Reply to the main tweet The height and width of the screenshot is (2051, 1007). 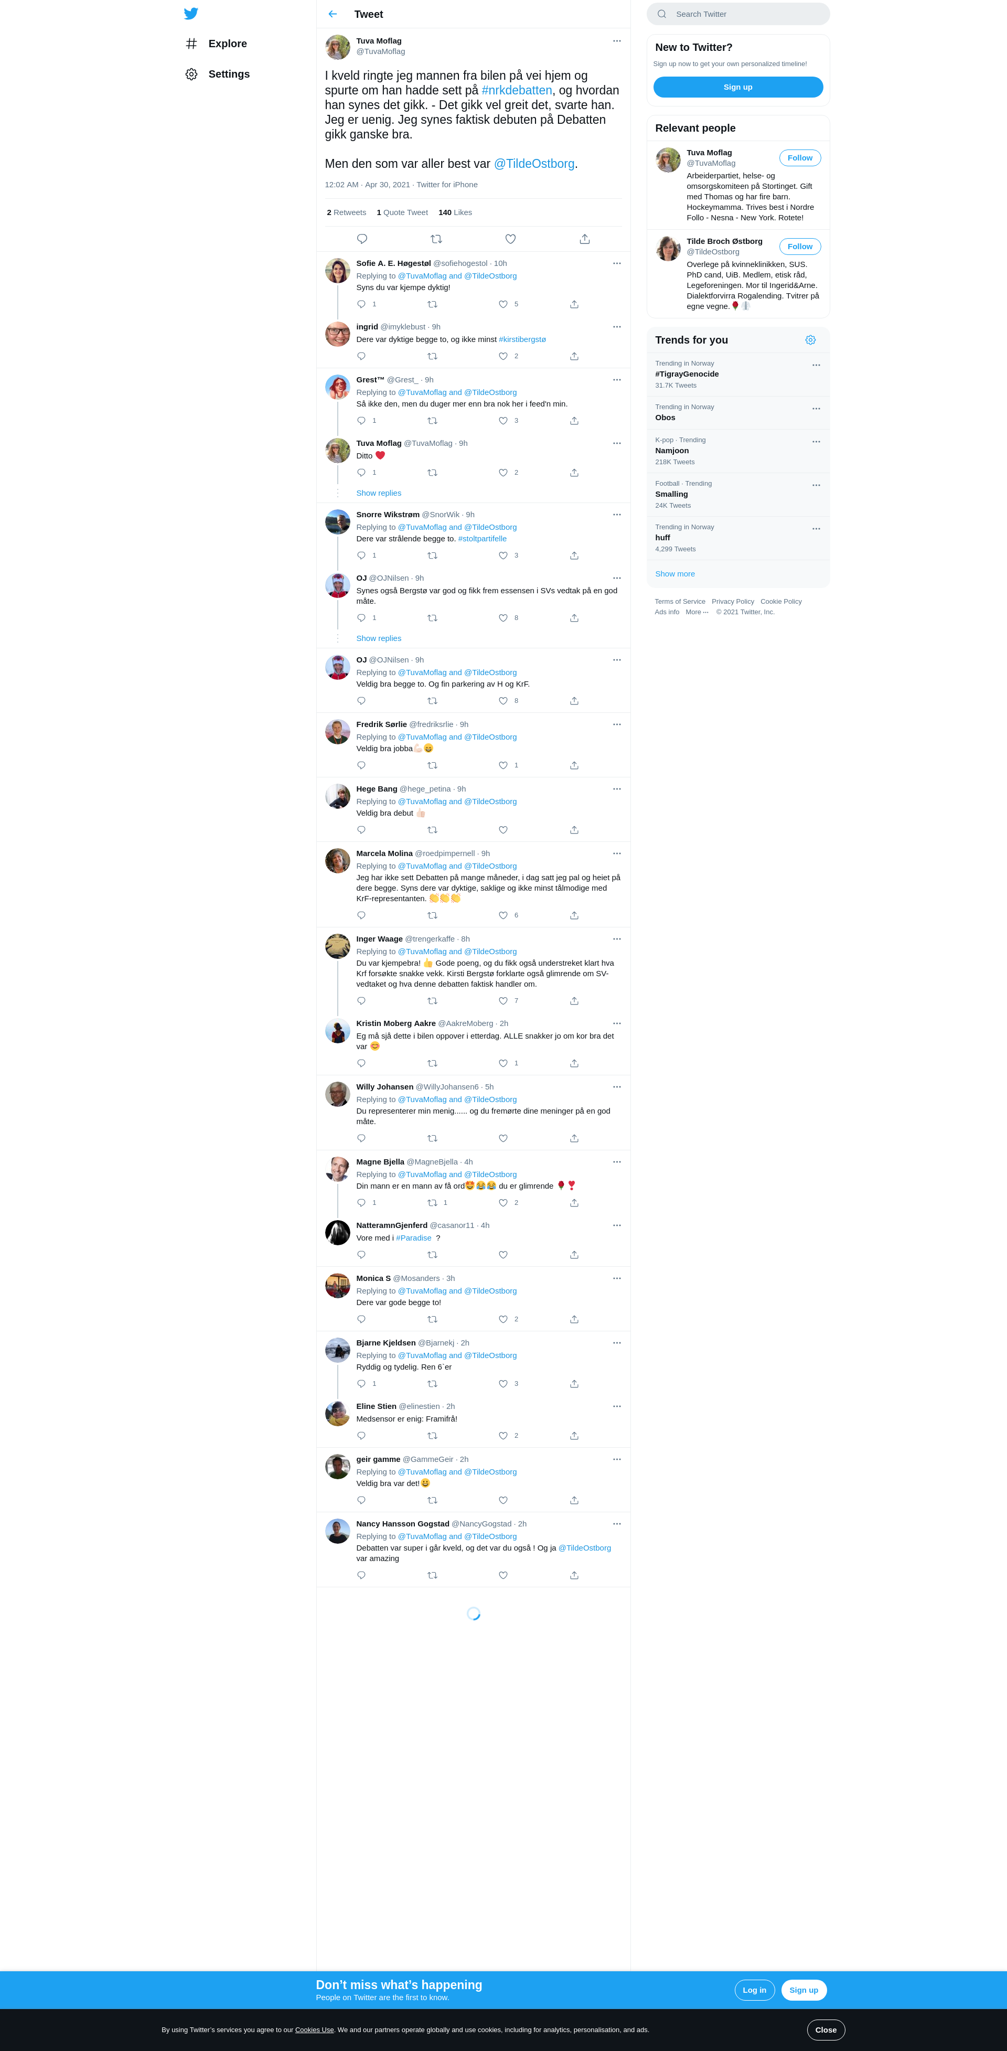tap(362, 239)
